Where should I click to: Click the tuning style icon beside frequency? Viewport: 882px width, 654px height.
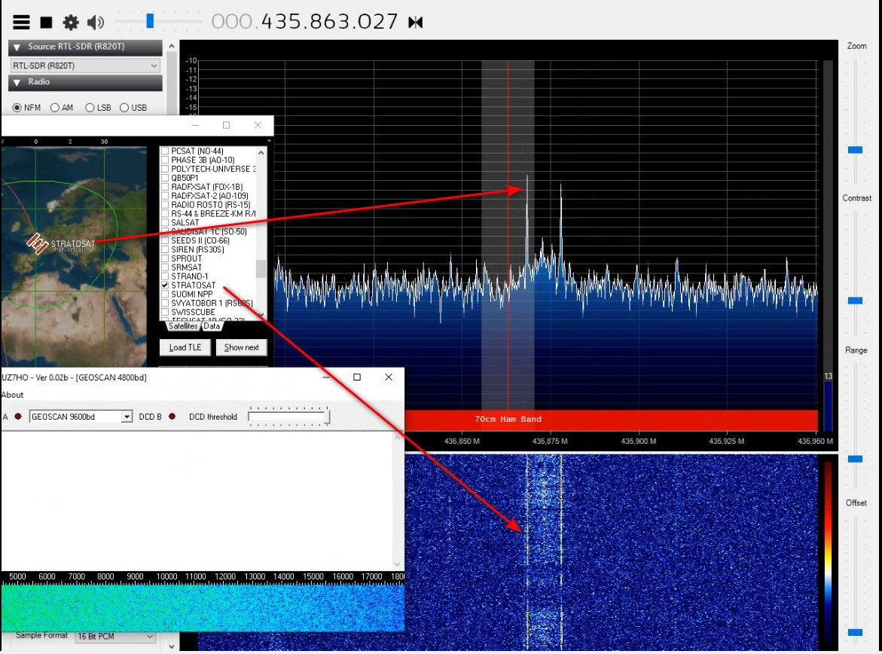[415, 23]
